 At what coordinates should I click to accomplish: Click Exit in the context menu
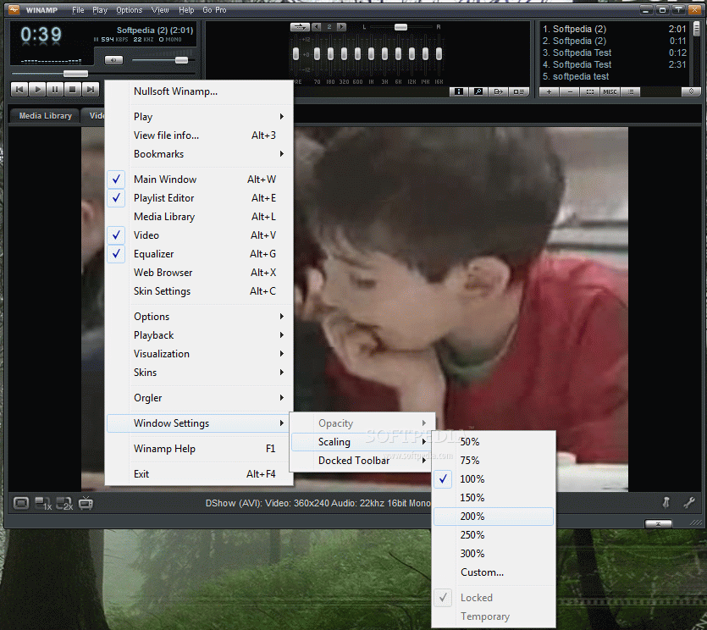199,474
